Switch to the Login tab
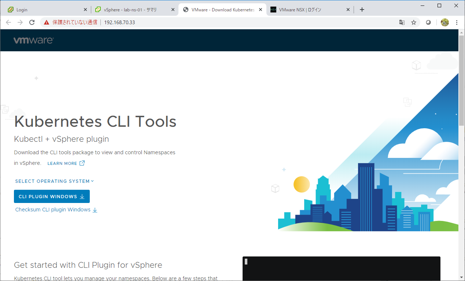 [47, 10]
